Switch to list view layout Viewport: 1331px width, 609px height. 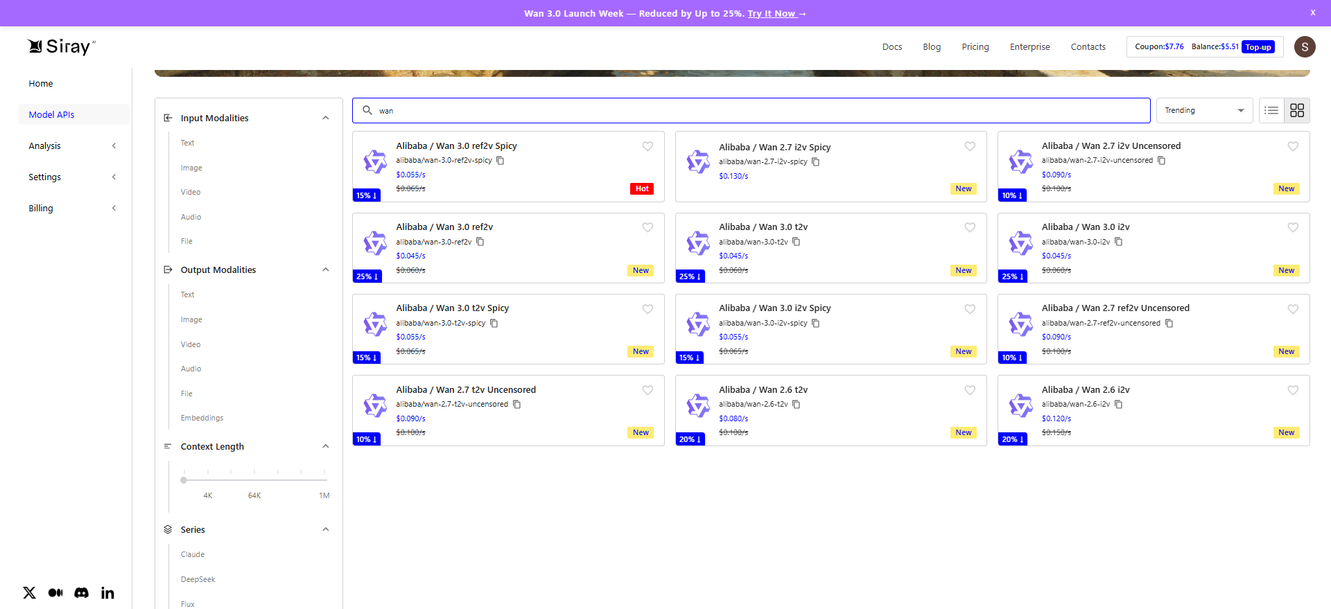tap(1271, 110)
